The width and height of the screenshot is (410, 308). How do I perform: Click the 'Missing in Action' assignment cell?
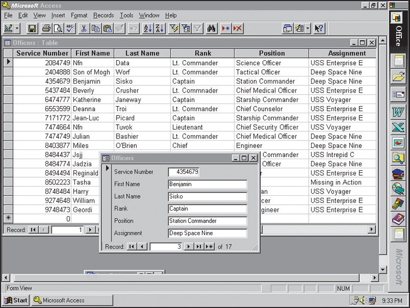(342, 182)
